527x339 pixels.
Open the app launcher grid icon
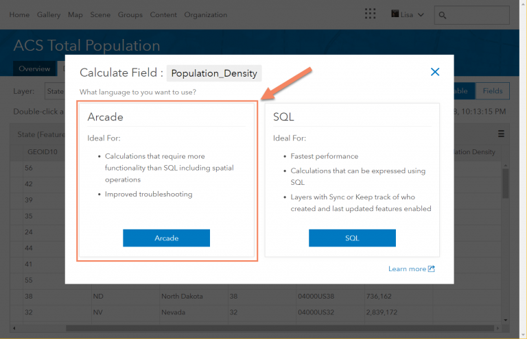(371, 14)
